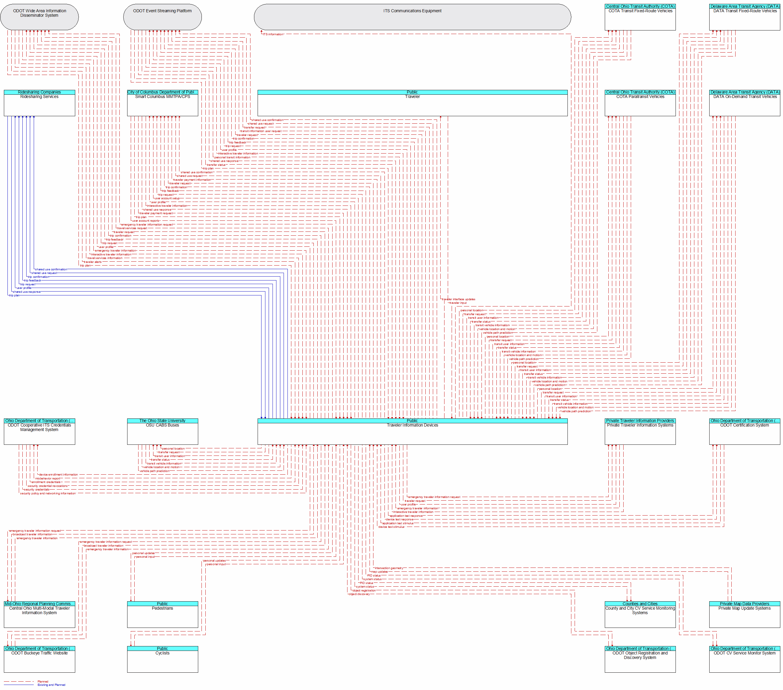Click the 'ITS information' flow label
This screenshot has height=690, width=783.
tap(273, 34)
